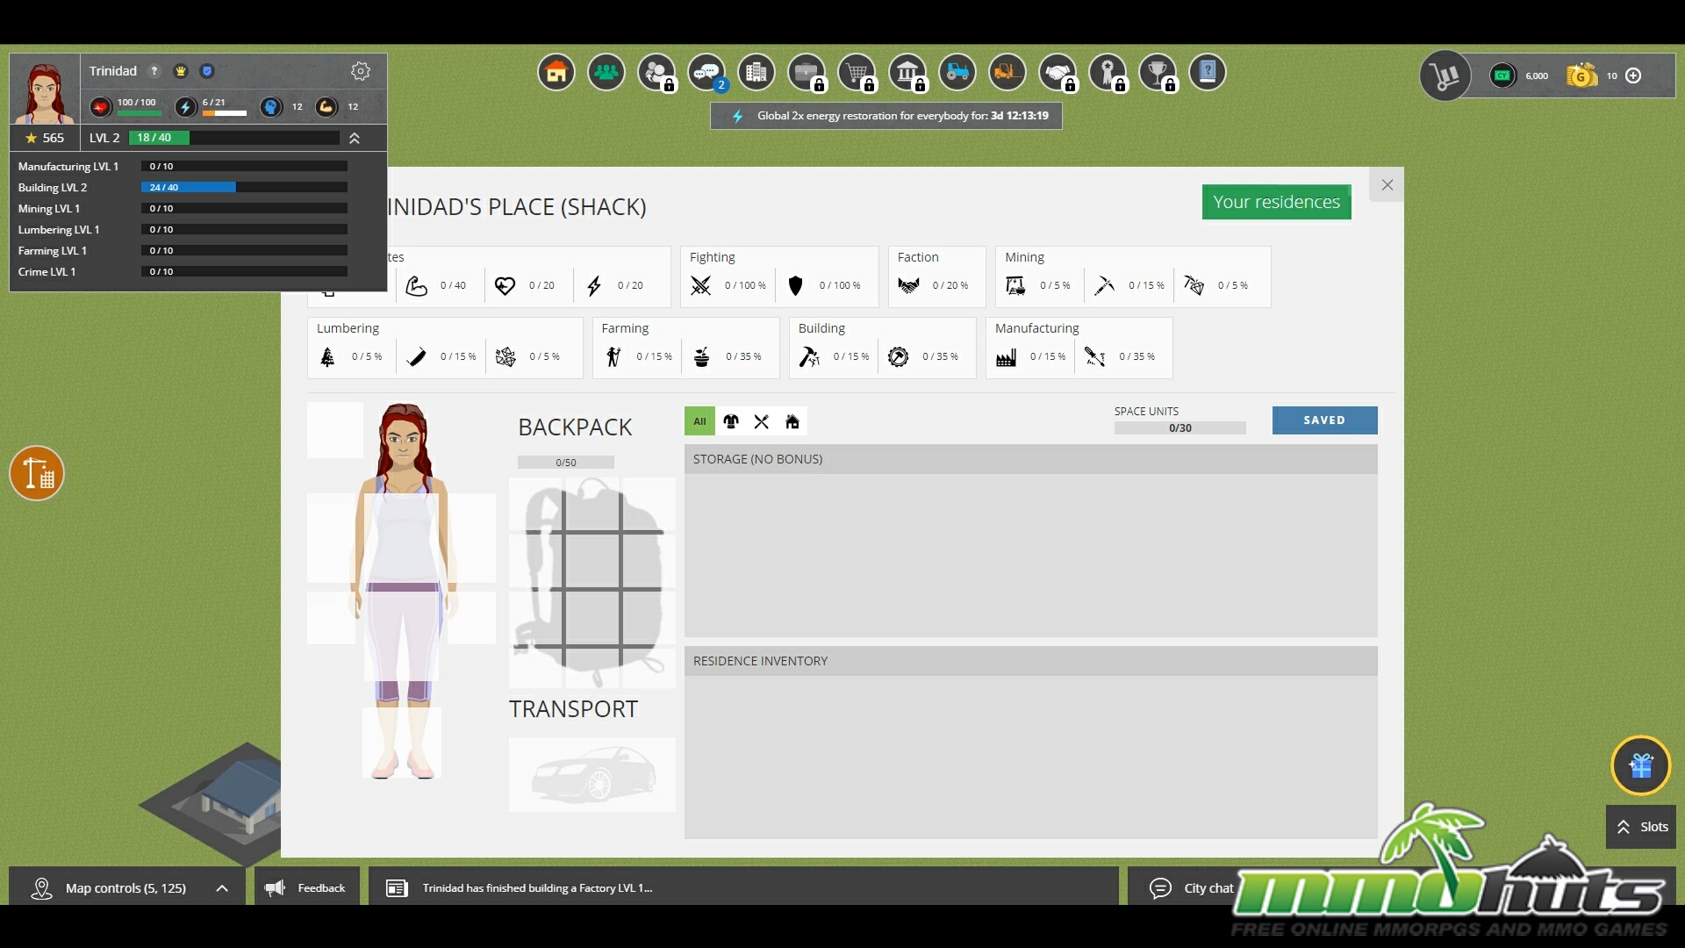Open profile settings gear icon
Viewport: 1685px width, 948px height.
(361, 71)
